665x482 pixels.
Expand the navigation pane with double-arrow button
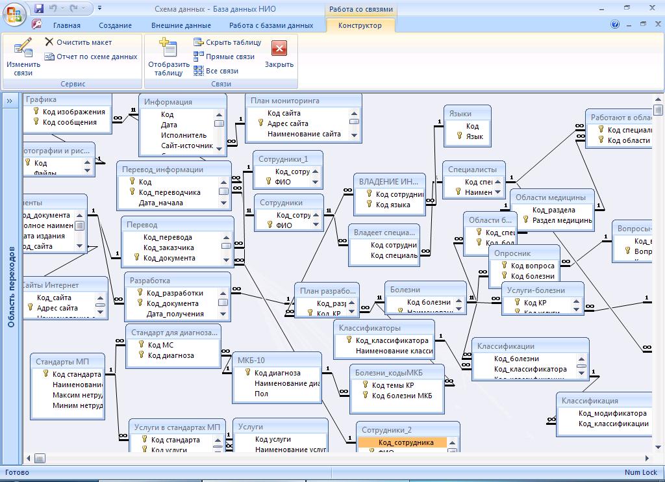10,101
